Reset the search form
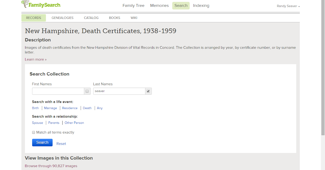325x170 pixels. click(61, 144)
